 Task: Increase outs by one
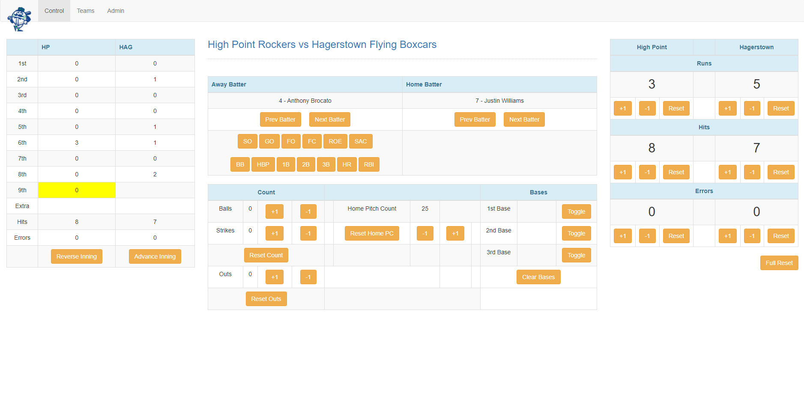(x=275, y=277)
